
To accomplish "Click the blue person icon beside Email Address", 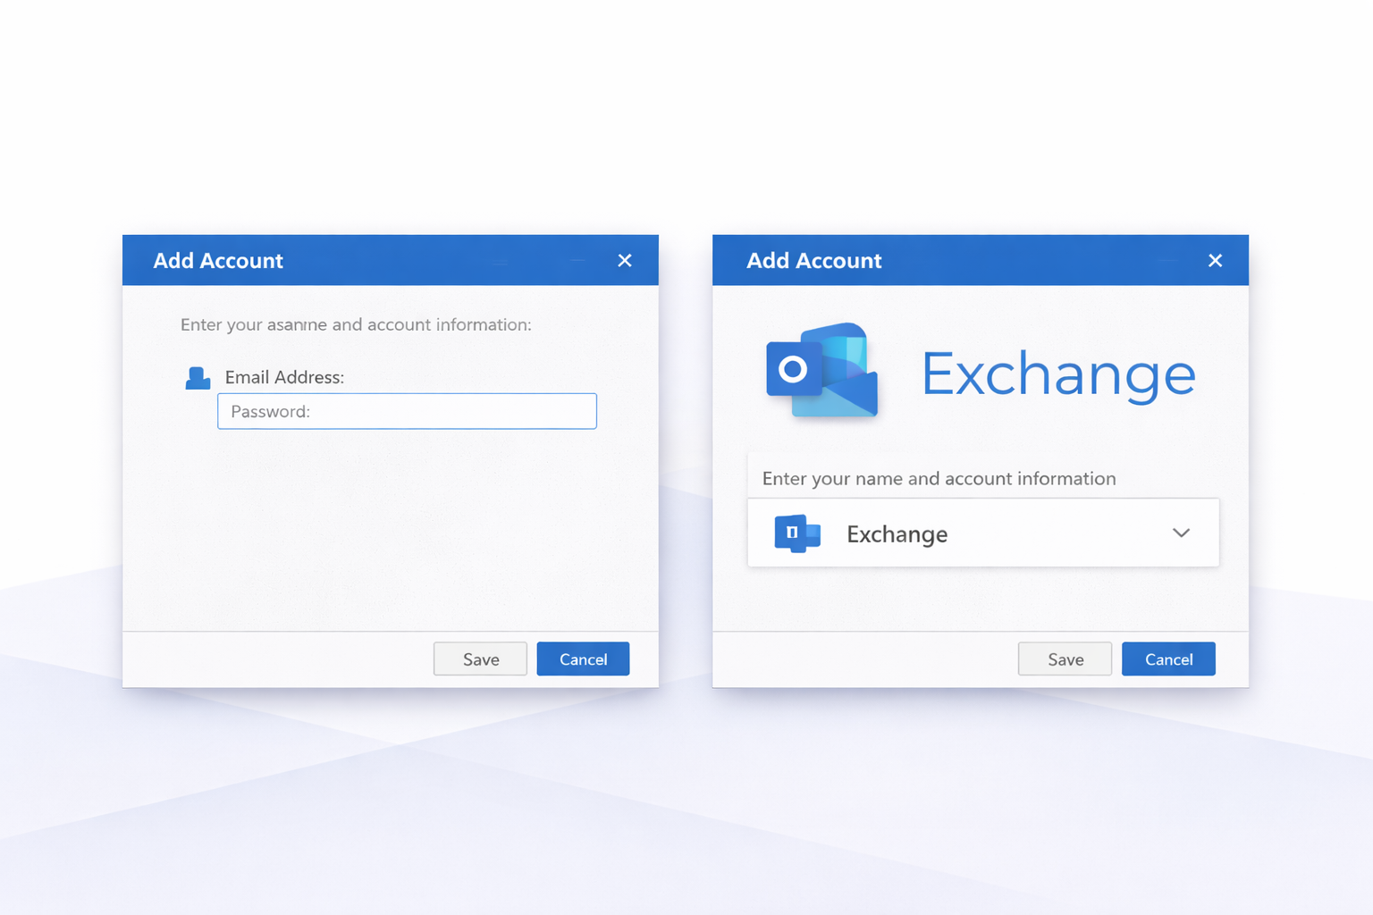I will pos(198,378).
